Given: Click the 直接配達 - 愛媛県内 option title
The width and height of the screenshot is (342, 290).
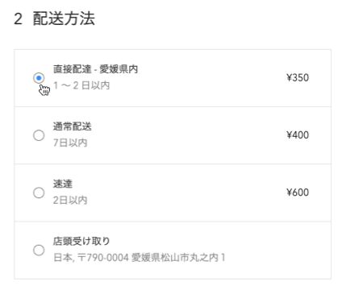Looking at the screenshot, I should pos(95,69).
